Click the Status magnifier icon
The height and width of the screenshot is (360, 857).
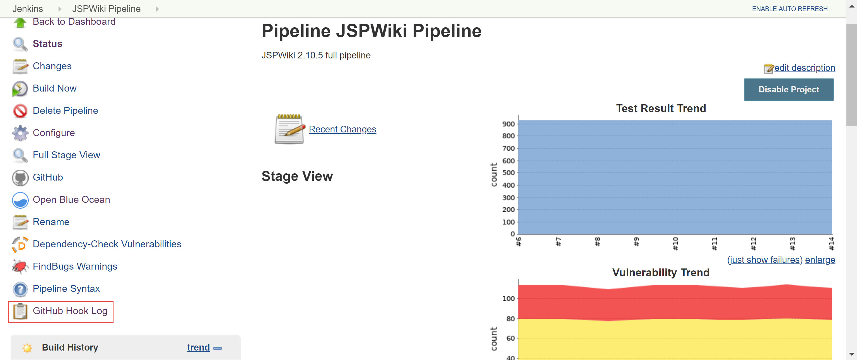click(20, 44)
